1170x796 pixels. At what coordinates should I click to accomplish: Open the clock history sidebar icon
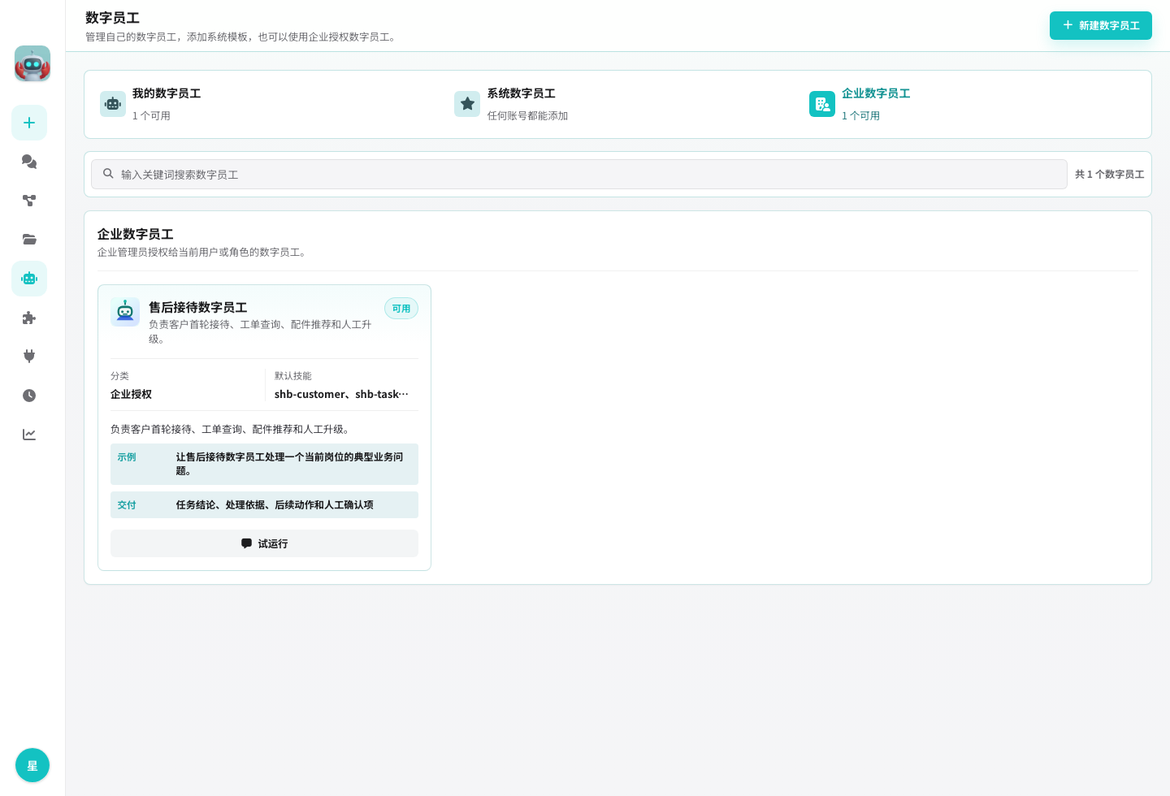(29, 396)
